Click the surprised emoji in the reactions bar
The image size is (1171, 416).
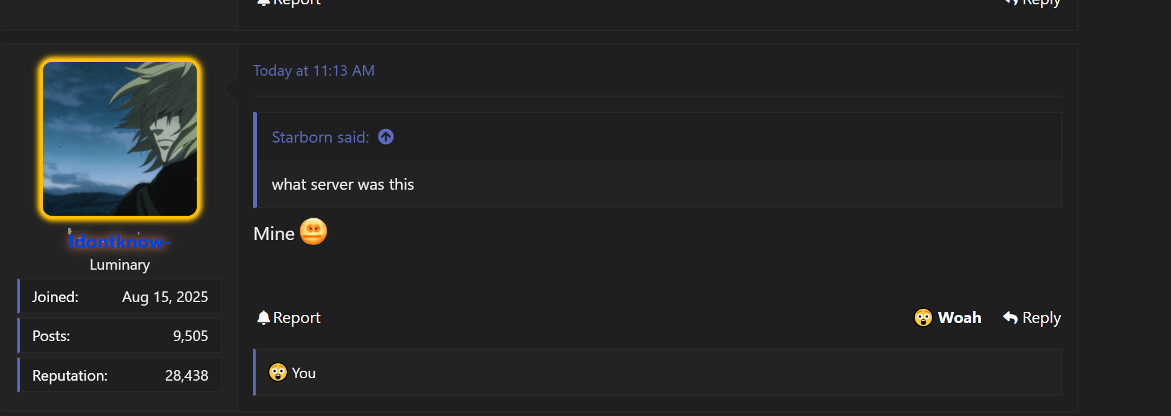pyautogui.click(x=277, y=372)
